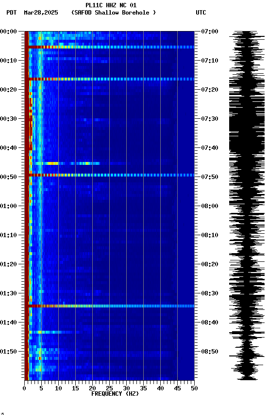
Task: Click the '01:30' PDT time label
Action: click(x=8, y=294)
